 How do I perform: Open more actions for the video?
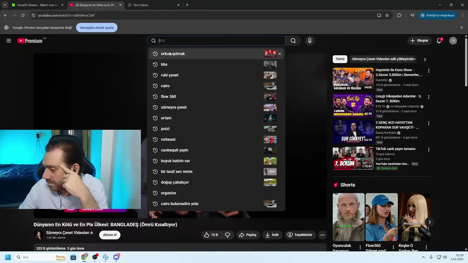[x=322, y=235]
